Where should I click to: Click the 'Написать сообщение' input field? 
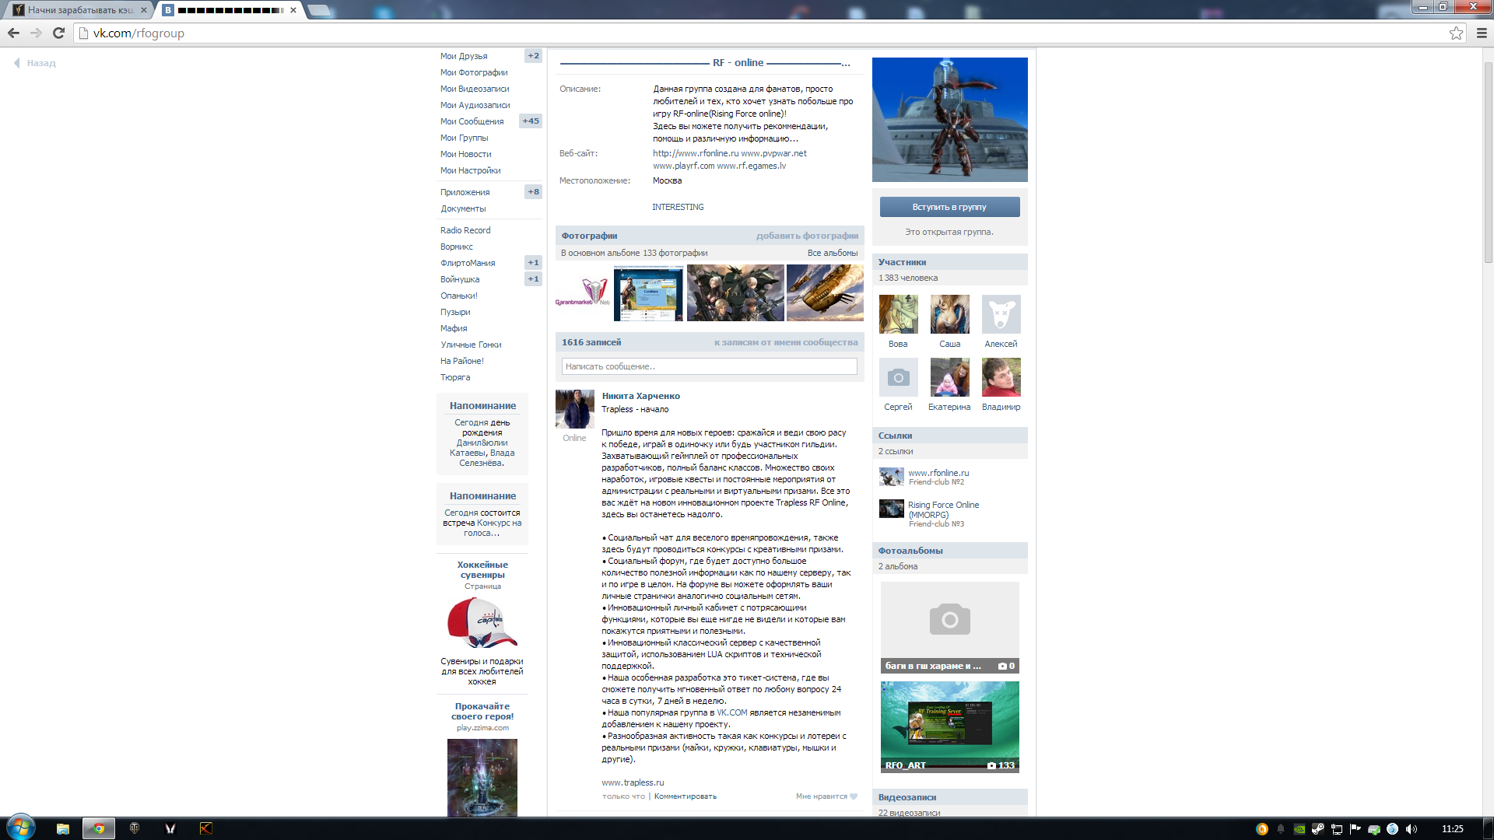709,366
